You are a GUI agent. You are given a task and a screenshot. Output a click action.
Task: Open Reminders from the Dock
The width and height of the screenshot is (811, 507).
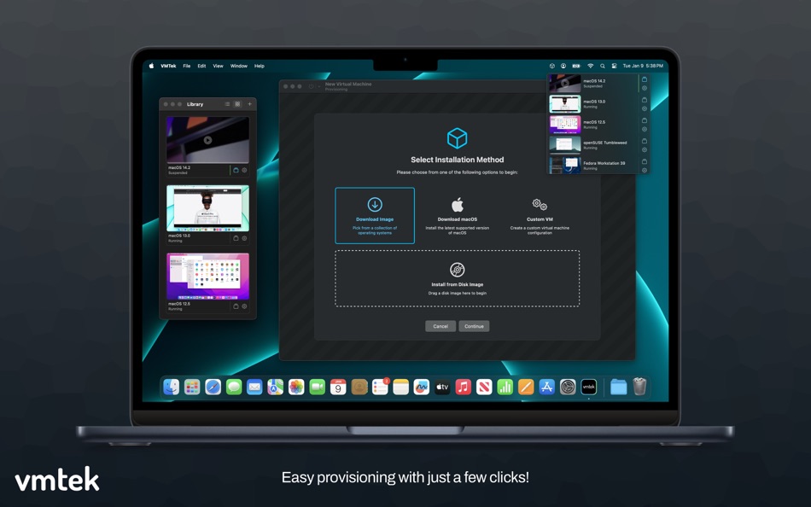[x=380, y=387]
